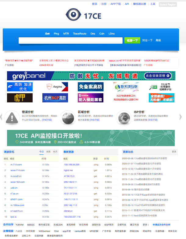
Task: Open the CDN全网加速 text ad
Action: click(x=46, y=65)
